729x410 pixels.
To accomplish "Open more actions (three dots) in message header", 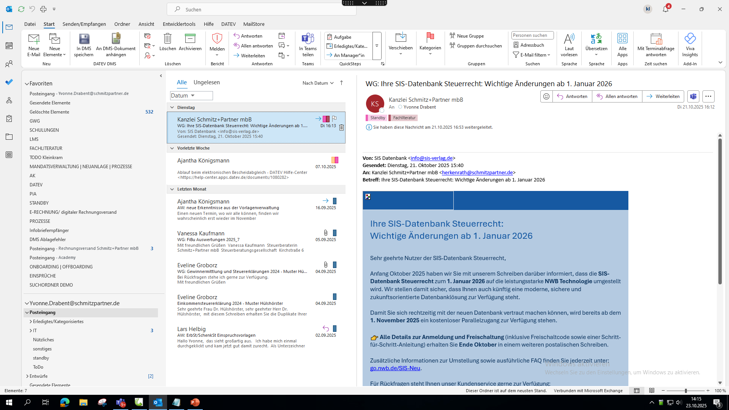I will pyautogui.click(x=708, y=96).
